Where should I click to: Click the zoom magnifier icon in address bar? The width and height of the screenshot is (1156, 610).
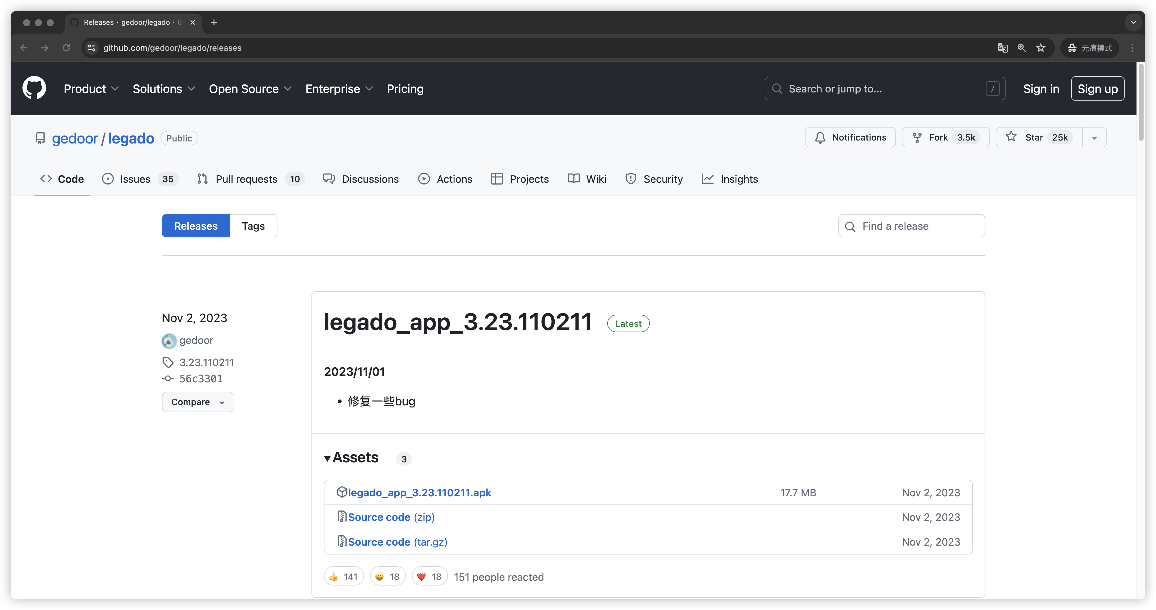coord(1022,48)
